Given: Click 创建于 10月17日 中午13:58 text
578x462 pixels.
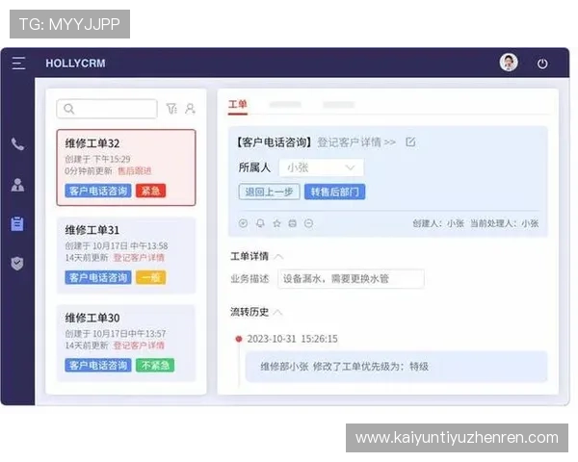Looking at the screenshot, I should 117,245.
